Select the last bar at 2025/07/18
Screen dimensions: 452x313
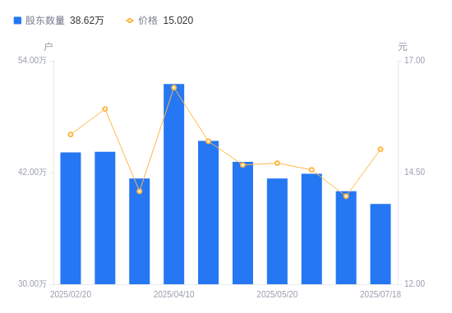(381, 244)
